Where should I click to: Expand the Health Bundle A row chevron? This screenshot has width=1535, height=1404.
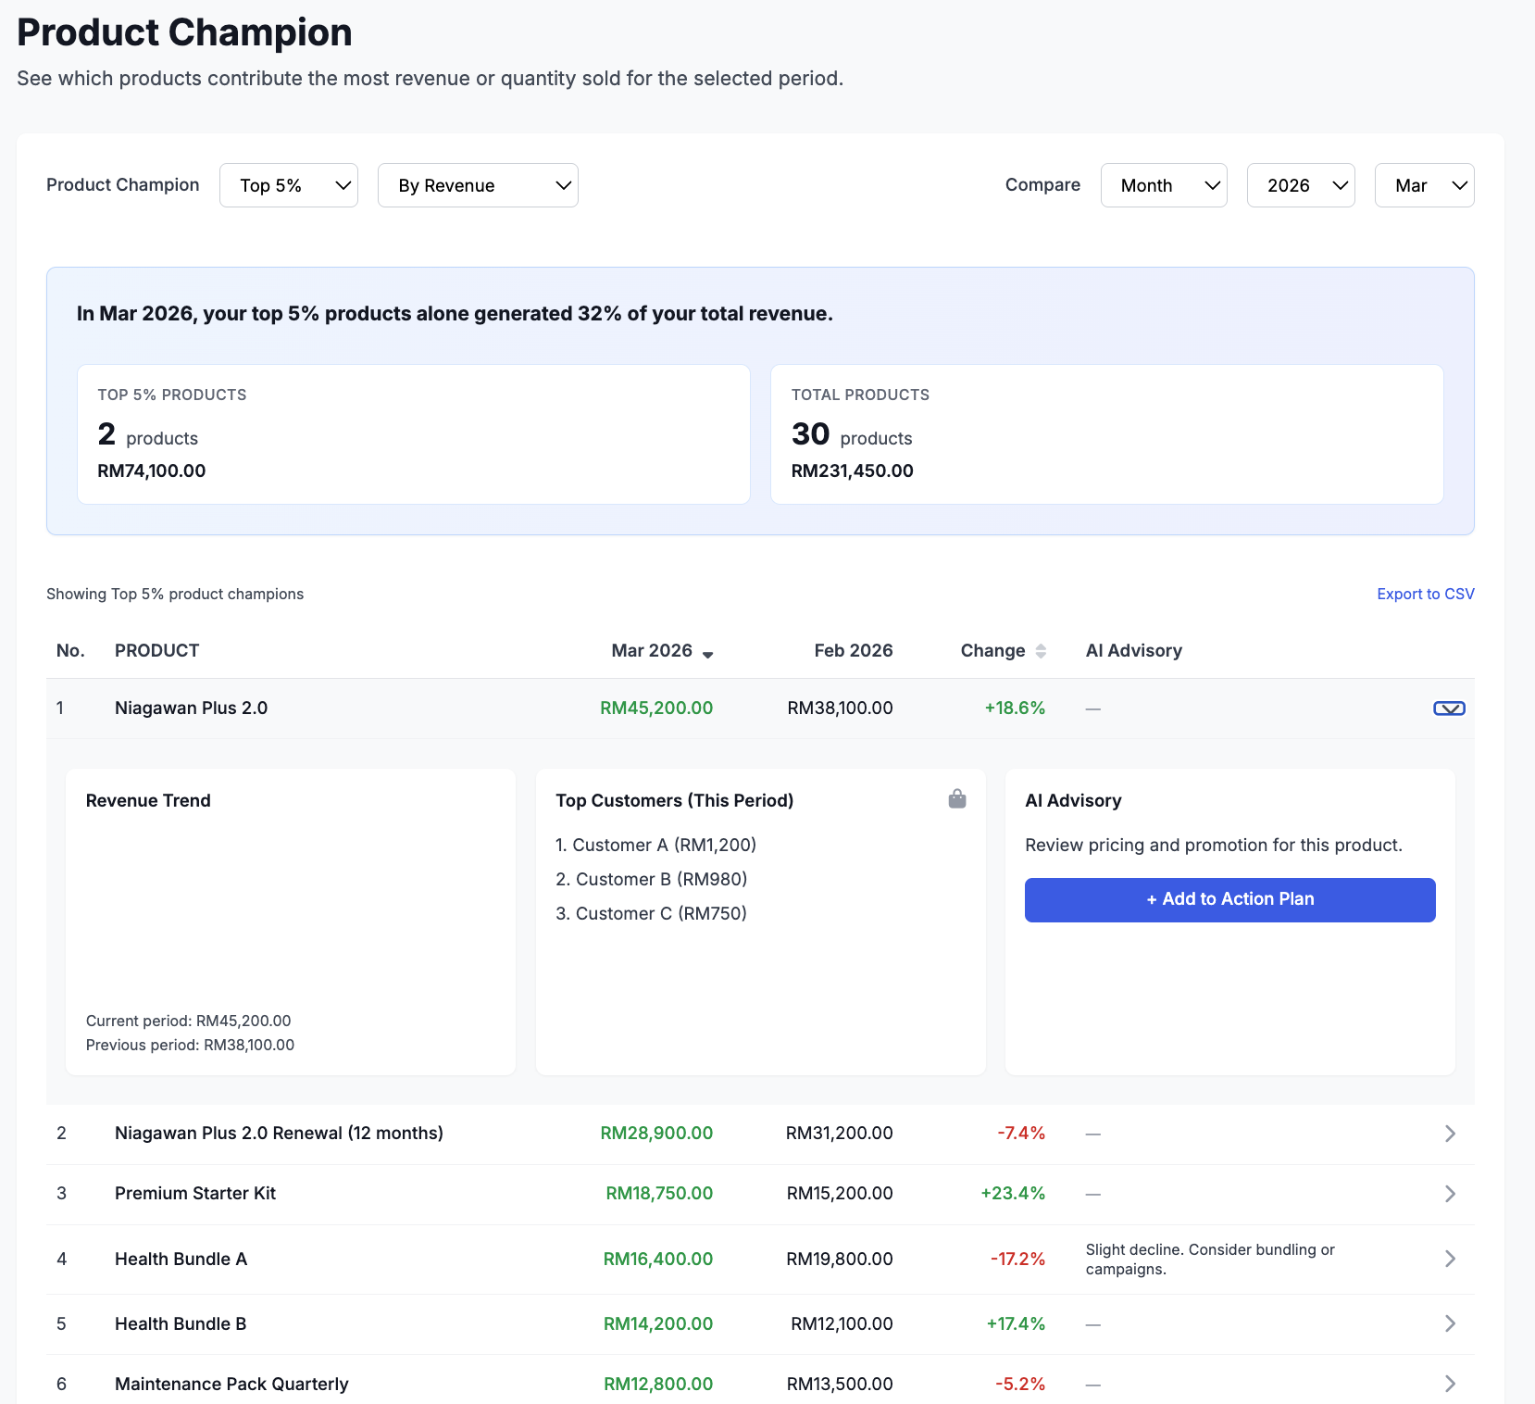click(x=1449, y=1259)
